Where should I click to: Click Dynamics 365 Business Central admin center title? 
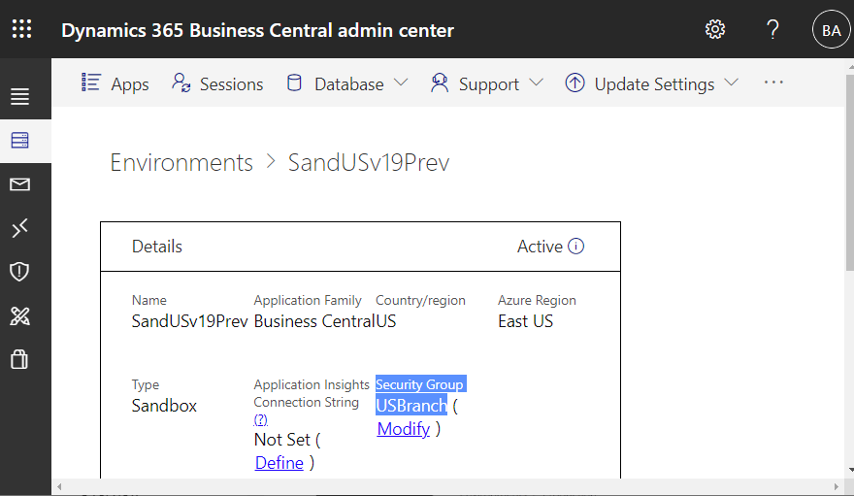[x=257, y=30]
